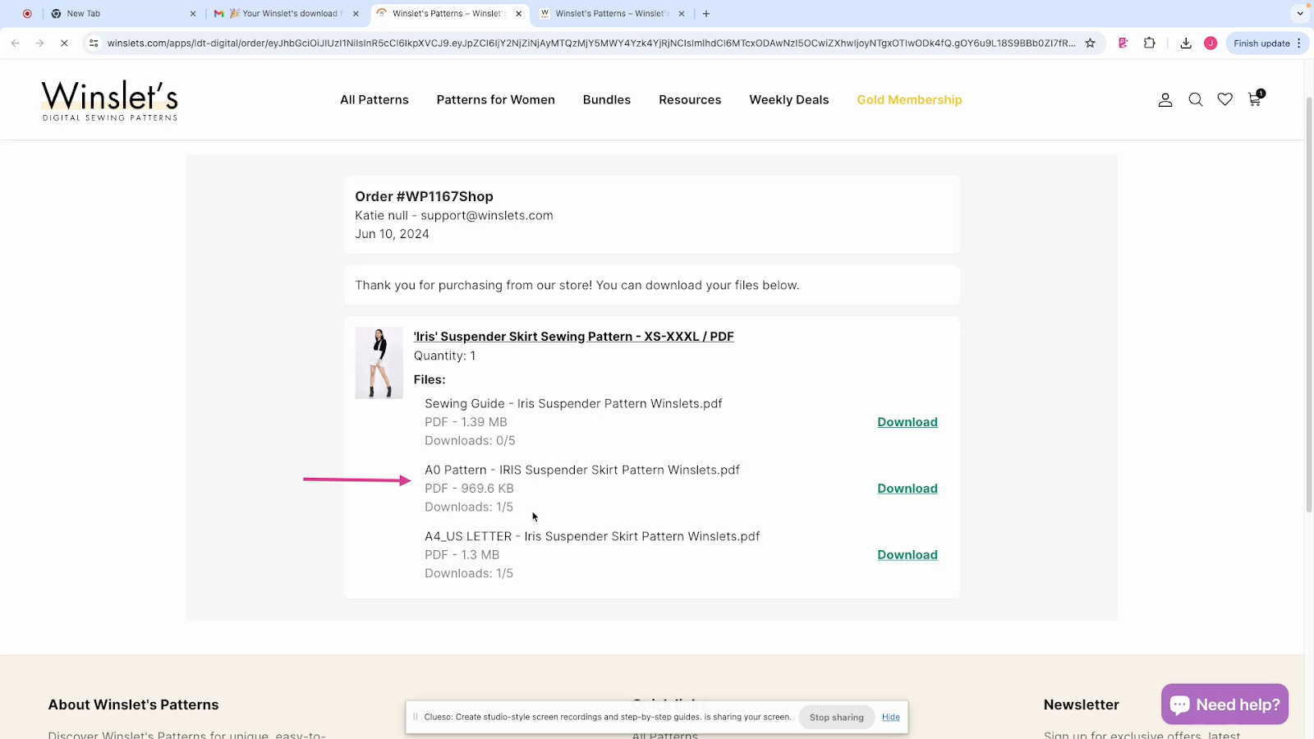Switch to the last Winslet's Patterns tab
Image resolution: width=1314 pixels, height=739 pixels.
[612, 13]
